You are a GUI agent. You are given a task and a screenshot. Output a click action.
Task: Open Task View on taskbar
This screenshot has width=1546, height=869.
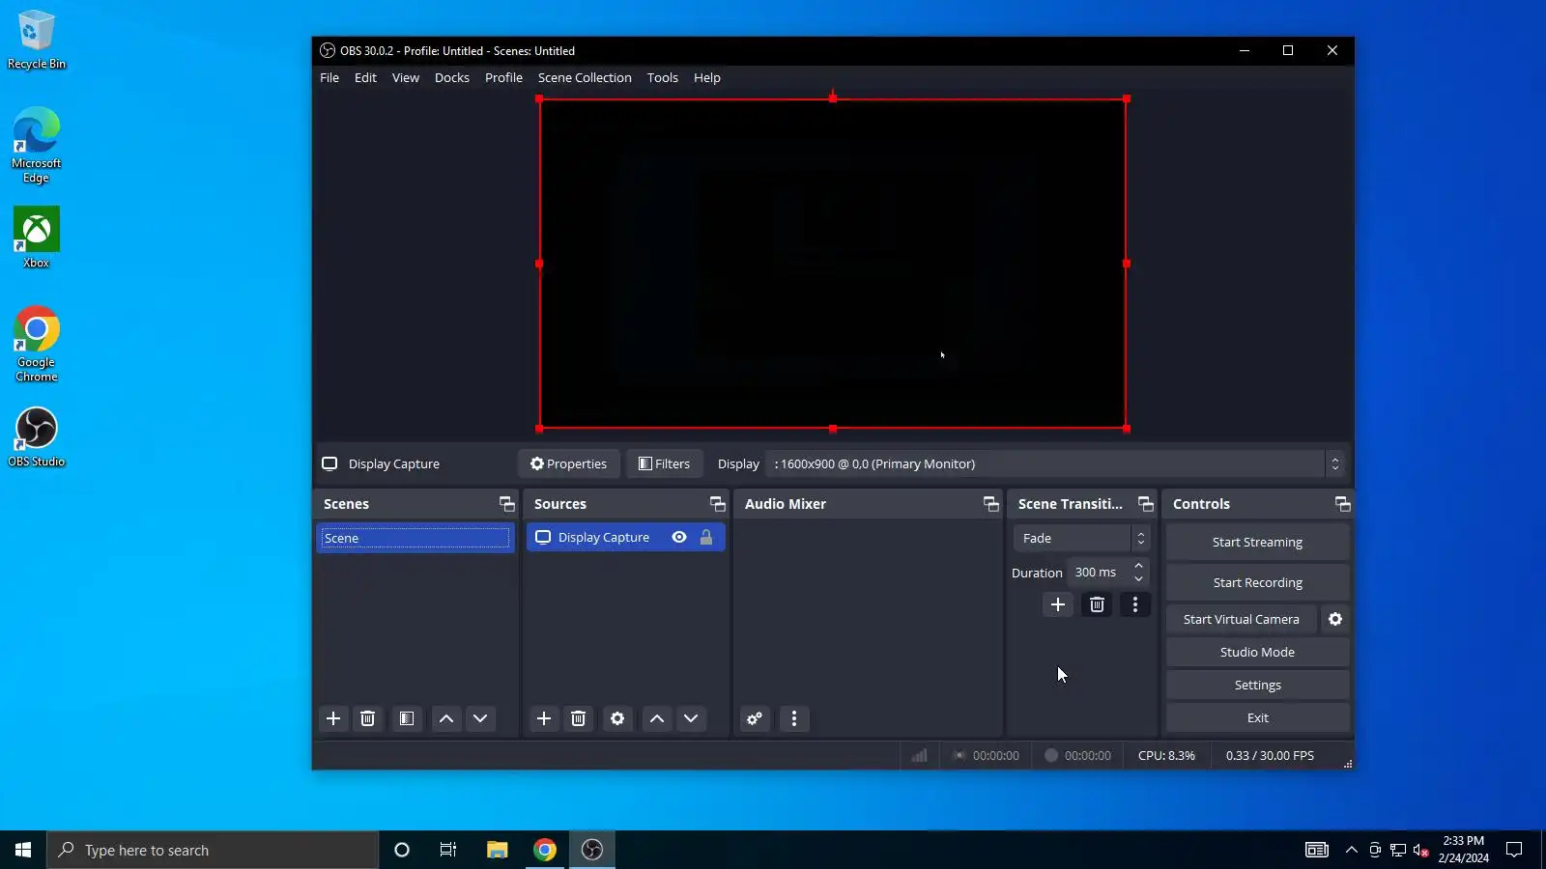[448, 850]
